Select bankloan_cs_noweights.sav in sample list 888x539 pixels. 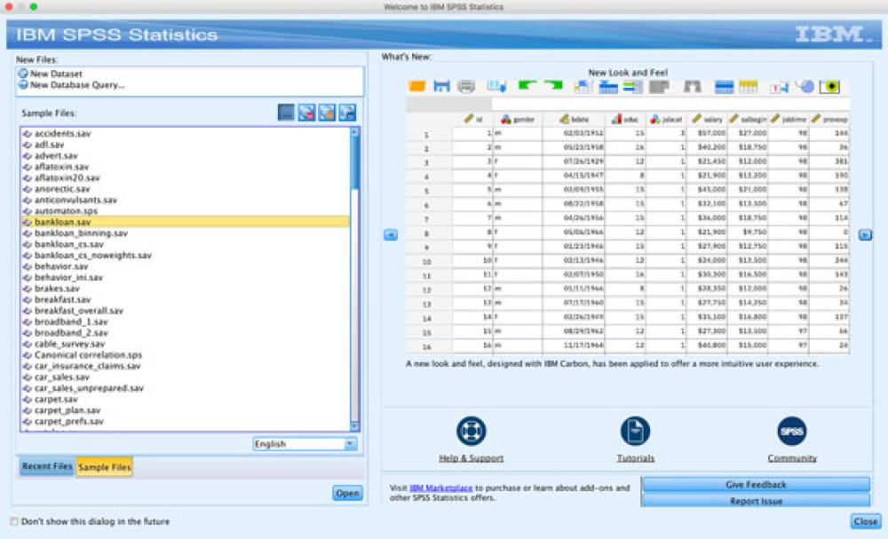pyautogui.click(x=186, y=256)
